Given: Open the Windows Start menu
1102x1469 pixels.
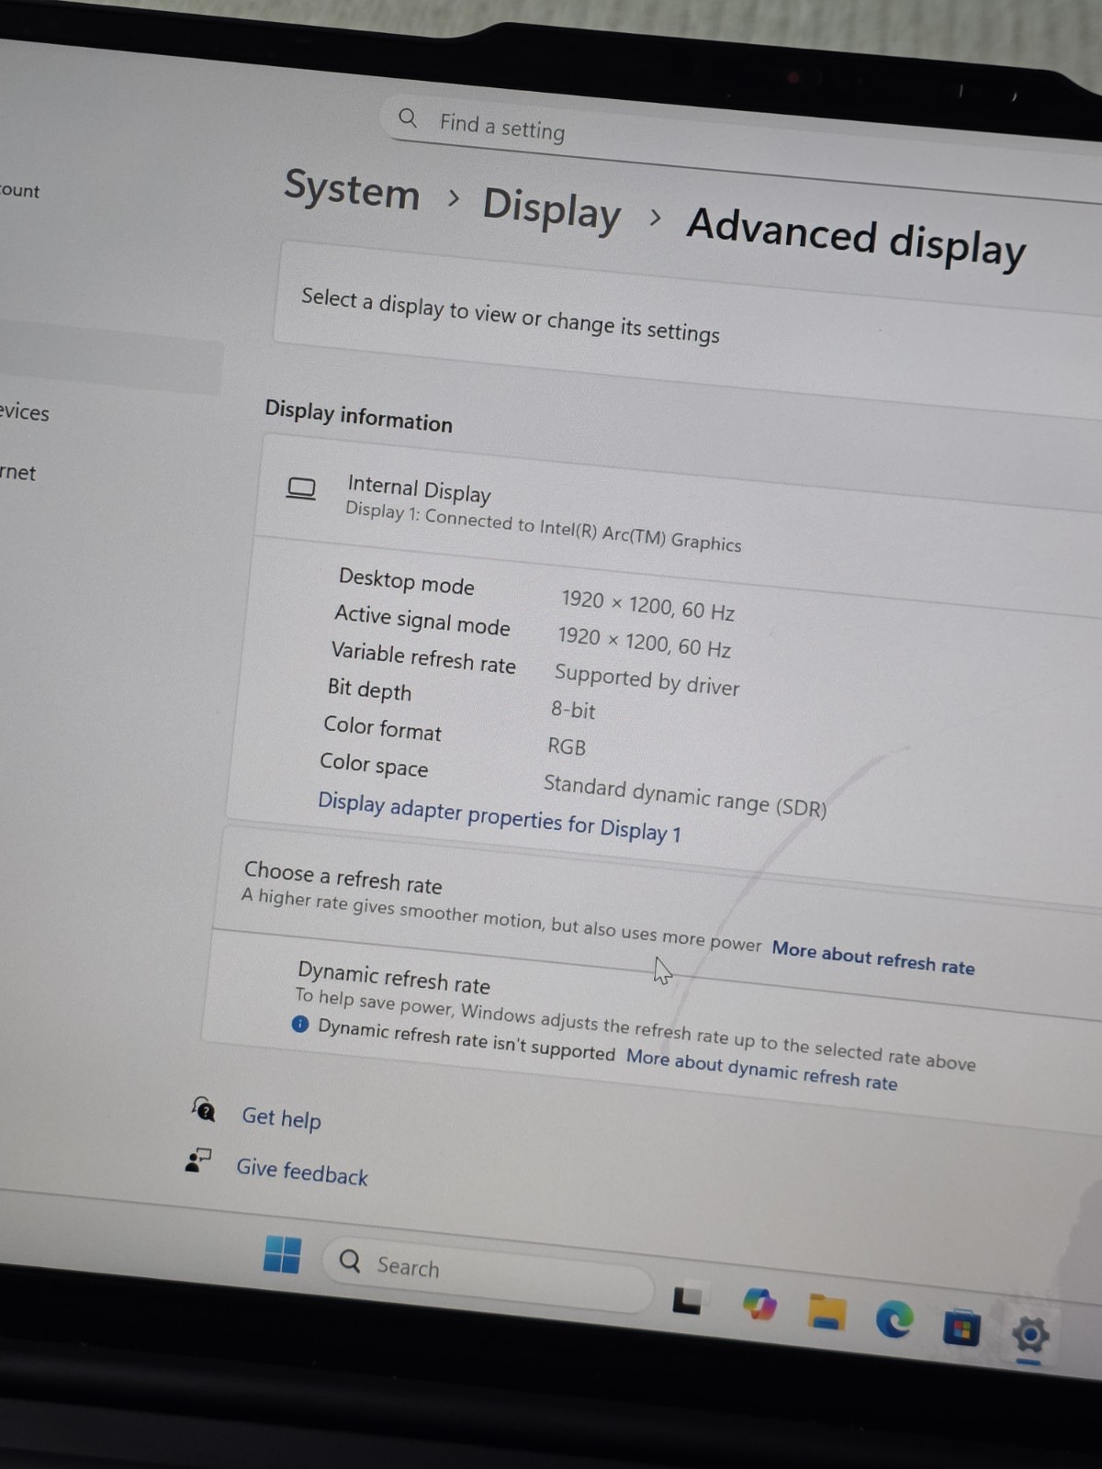Looking at the screenshot, I should pyautogui.click(x=282, y=1254).
